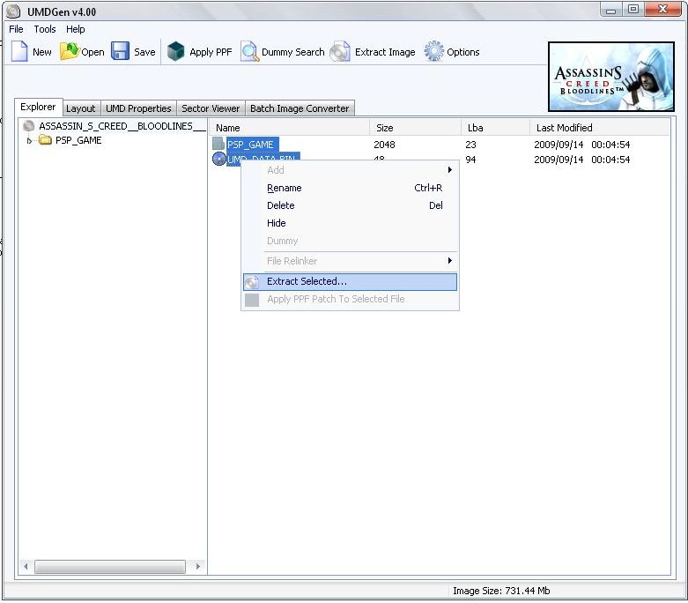Screen dimensions: 688x603
Task: Click the tree panel horizontal scrollbar thumb
Action: click(110, 567)
